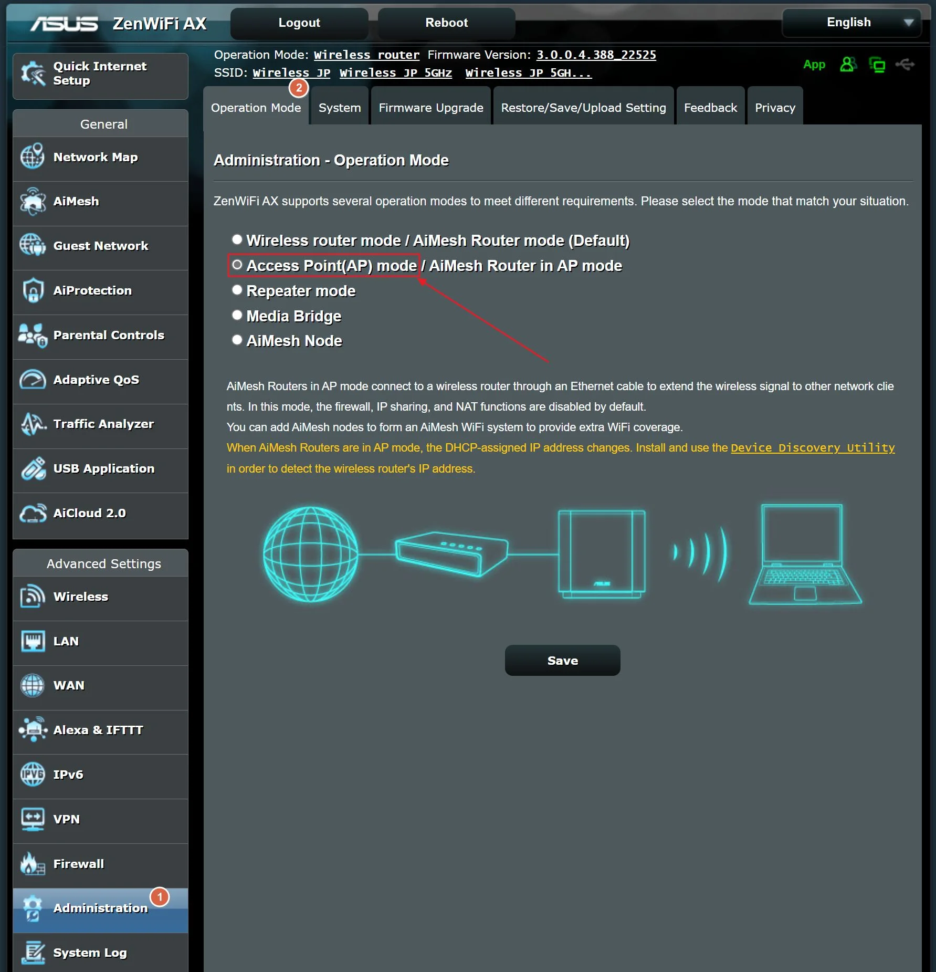Click the Logout button
Image resolution: width=936 pixels, height=972 pixels.
[x=299, y=23]
